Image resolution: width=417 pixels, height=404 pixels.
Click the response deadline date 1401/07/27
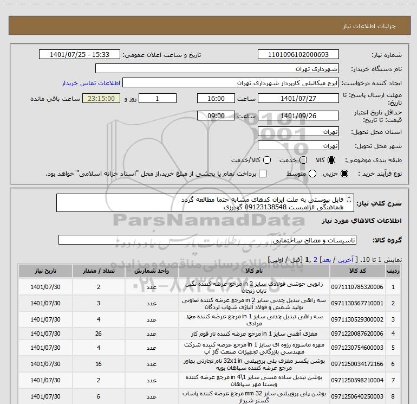pos(298,98)
